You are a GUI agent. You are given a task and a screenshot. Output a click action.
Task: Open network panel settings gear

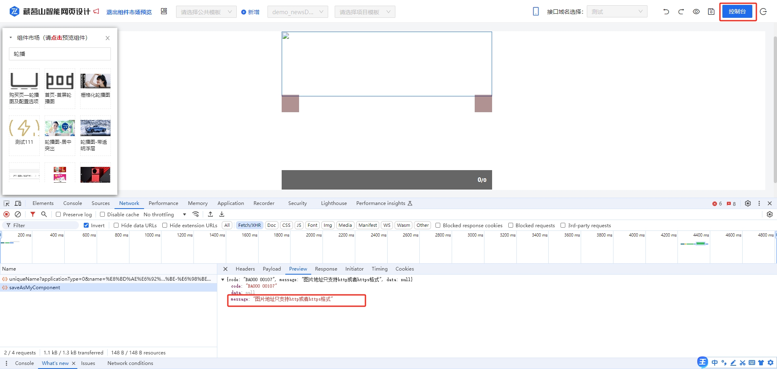click(770, 214)
